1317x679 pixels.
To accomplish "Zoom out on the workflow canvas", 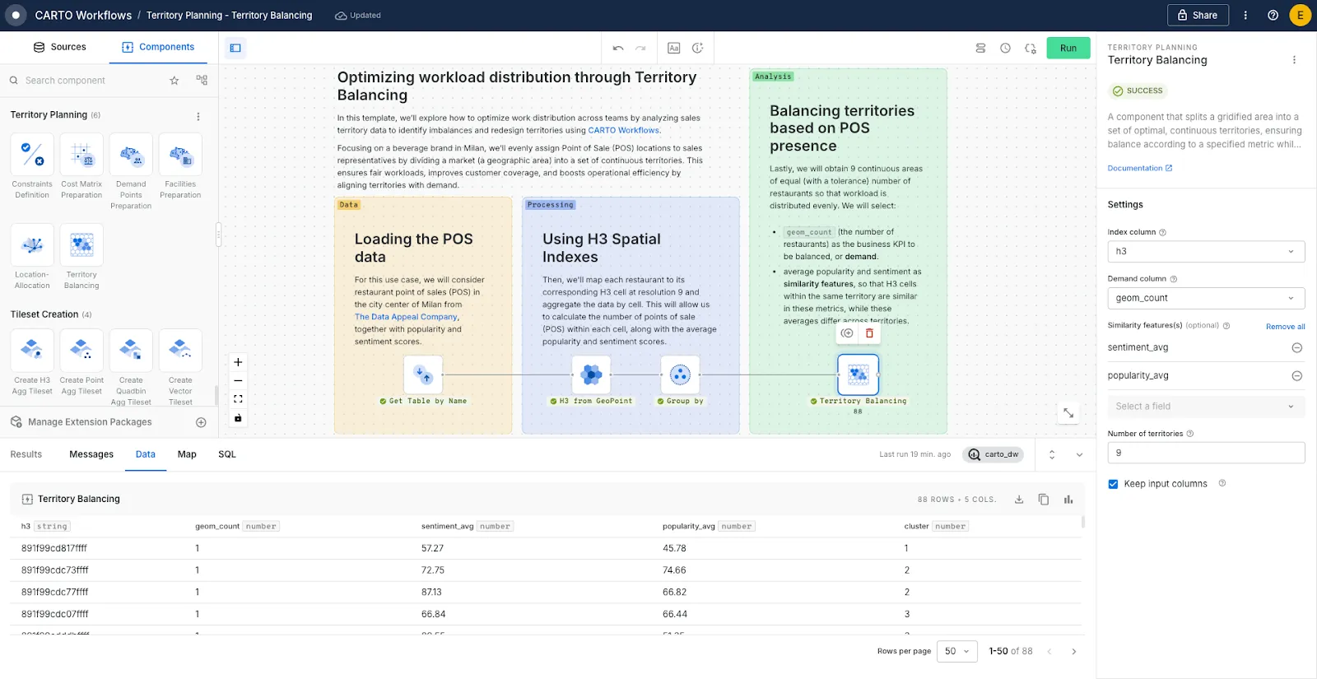I will (x=238, y=380).
